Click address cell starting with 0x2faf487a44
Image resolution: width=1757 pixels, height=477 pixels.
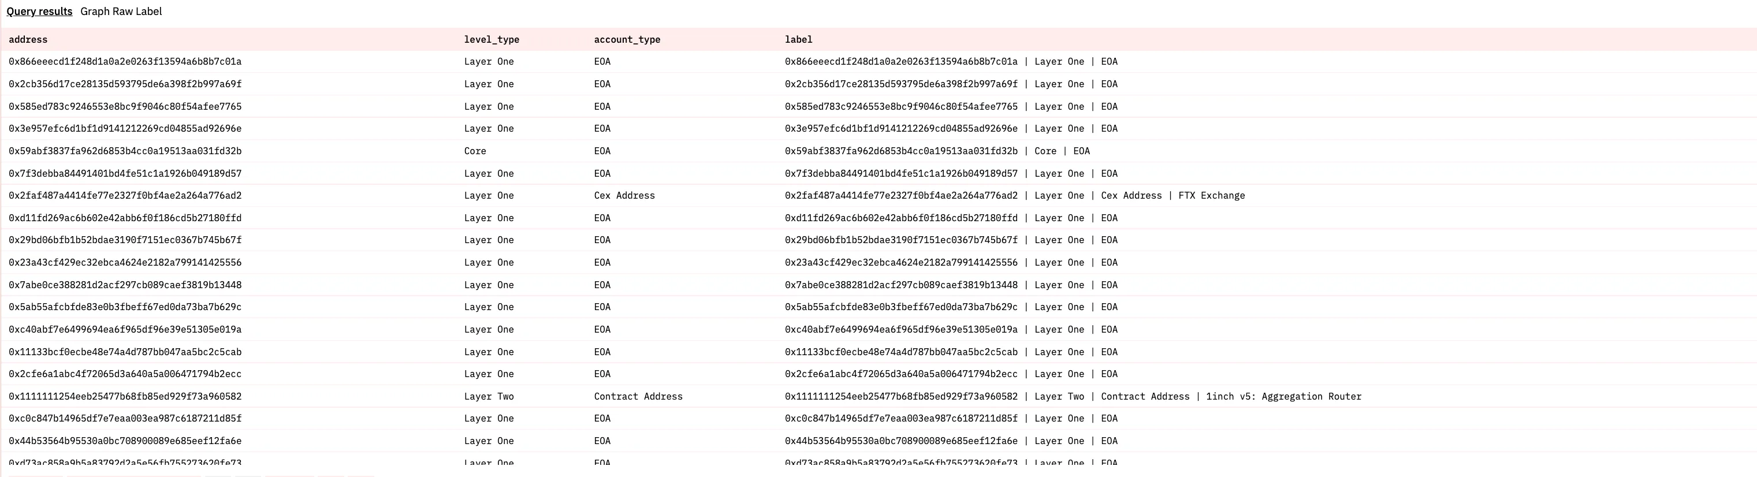coord(125,195)
